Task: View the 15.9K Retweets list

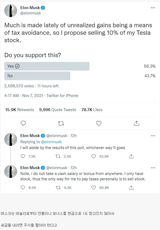Action: [x=19, y=110]
